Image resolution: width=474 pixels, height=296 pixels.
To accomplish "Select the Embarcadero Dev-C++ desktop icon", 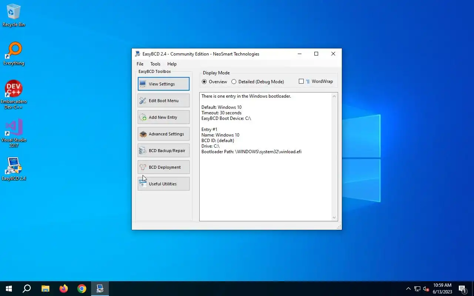I will click(14, 95).
